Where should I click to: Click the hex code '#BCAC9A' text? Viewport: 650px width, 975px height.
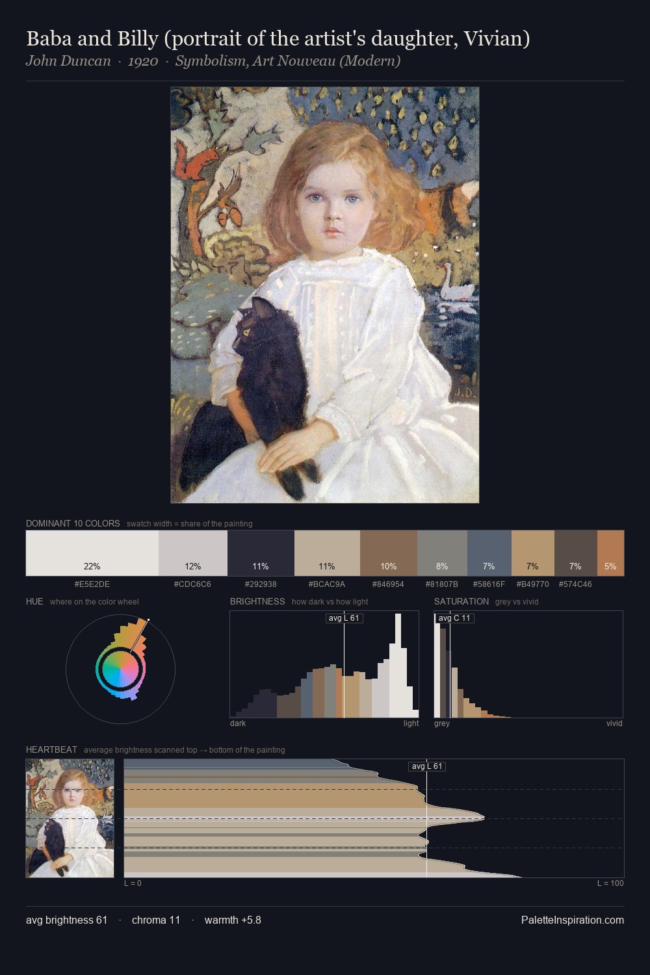(x=327, y=584)
